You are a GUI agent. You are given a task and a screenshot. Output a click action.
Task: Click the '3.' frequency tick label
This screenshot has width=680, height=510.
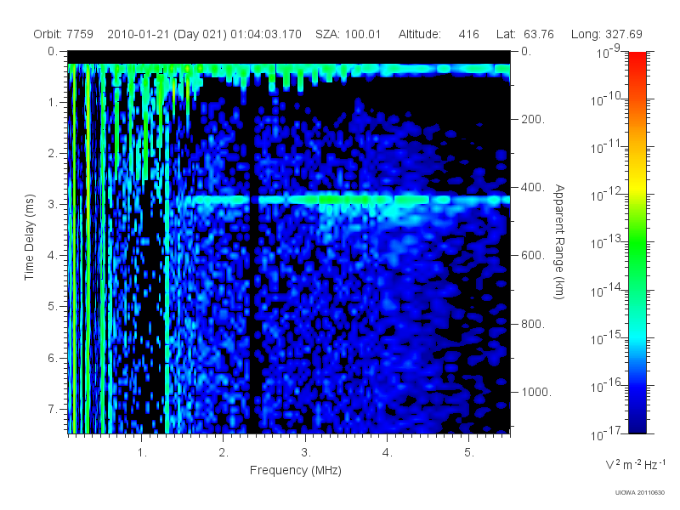(305, 453)
